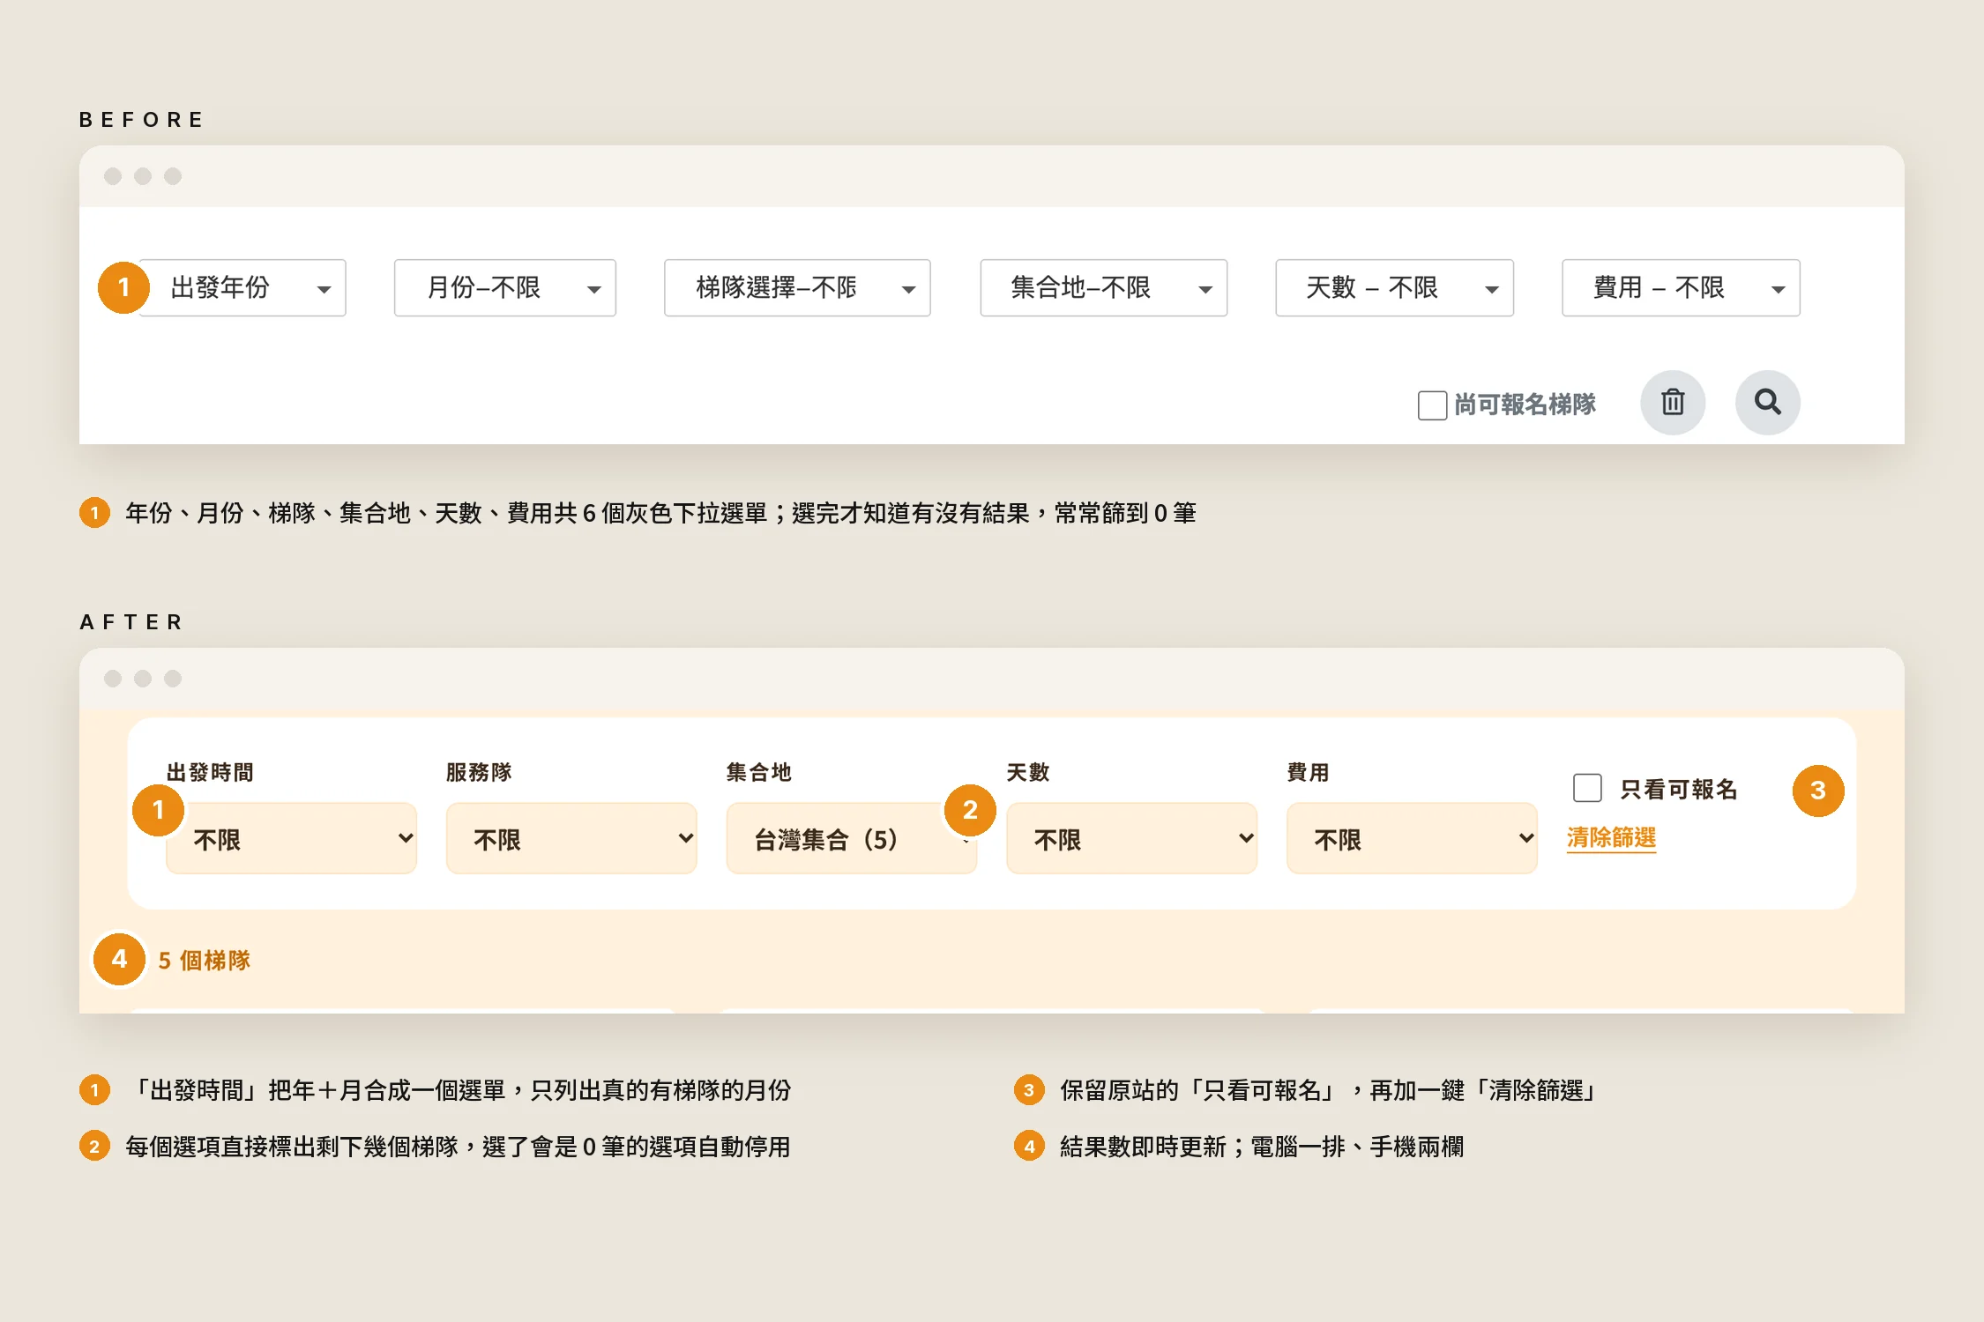Click the trash icon in the BEFORE panel
This screenshot has width=1984, height=1322.
coord(1672,403)
